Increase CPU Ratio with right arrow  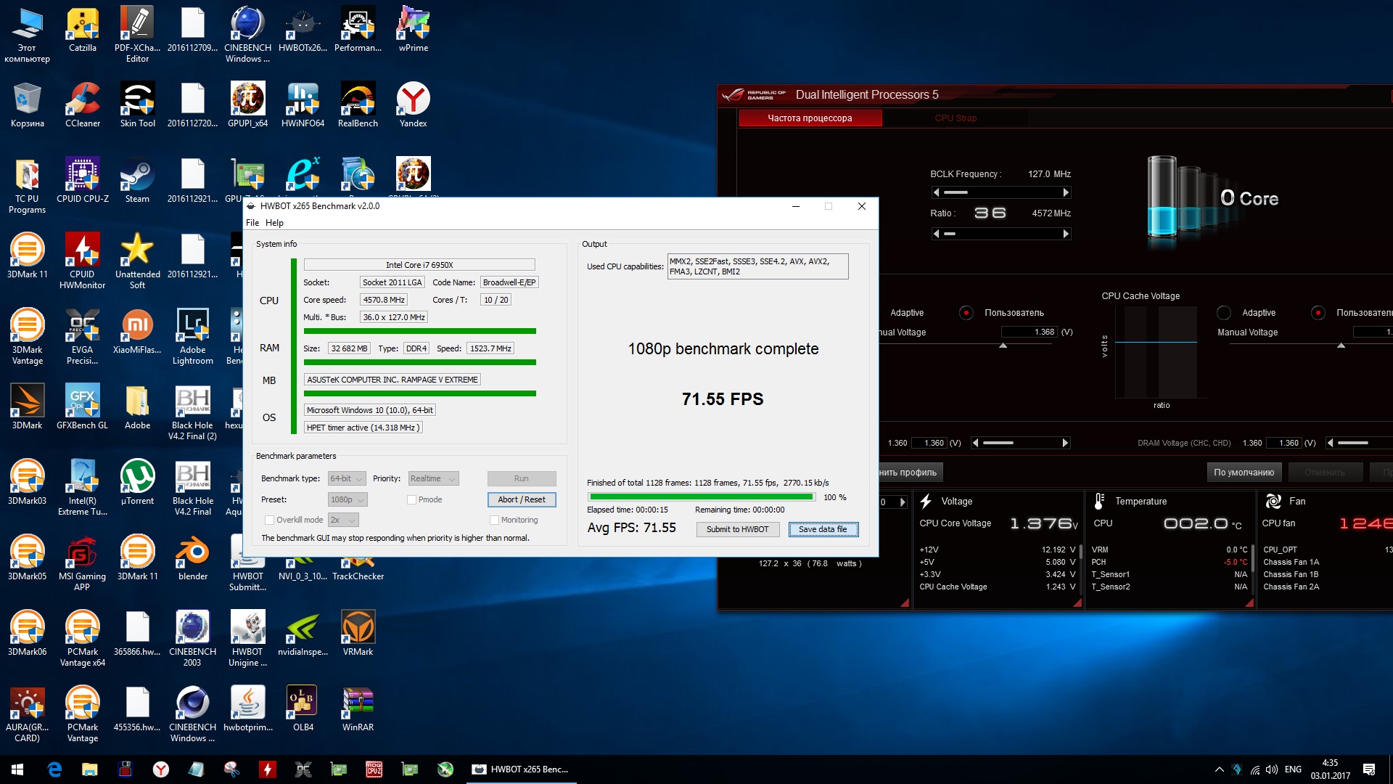pyautogui.click(x=1066, y=234)
